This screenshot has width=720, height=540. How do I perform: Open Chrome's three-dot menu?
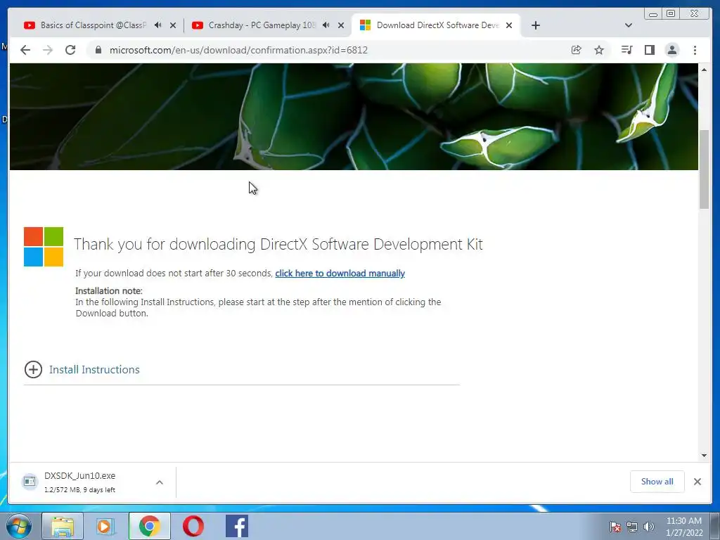[x=695, y=50]
